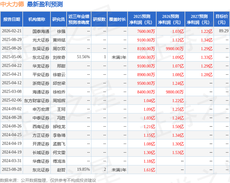Click target price 89.29
Screen dimensions: 230x183
pyautogui.click(x=224, y=31)
